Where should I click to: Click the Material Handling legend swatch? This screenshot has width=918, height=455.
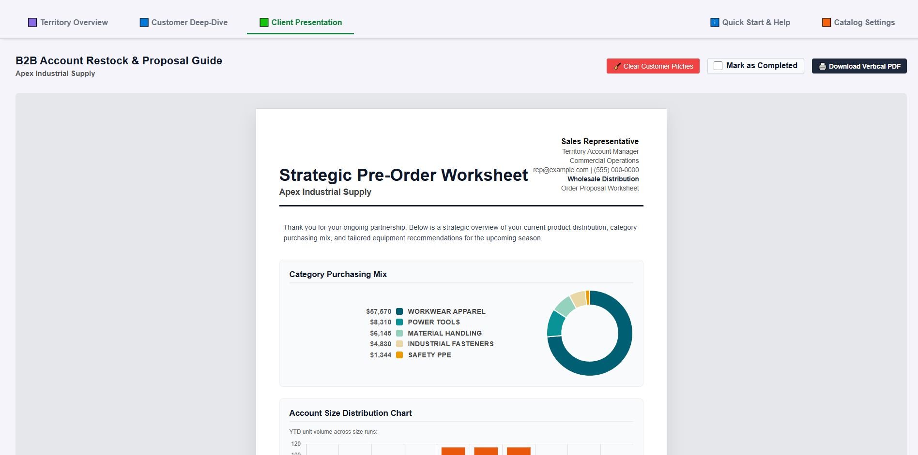coord(399,333)
